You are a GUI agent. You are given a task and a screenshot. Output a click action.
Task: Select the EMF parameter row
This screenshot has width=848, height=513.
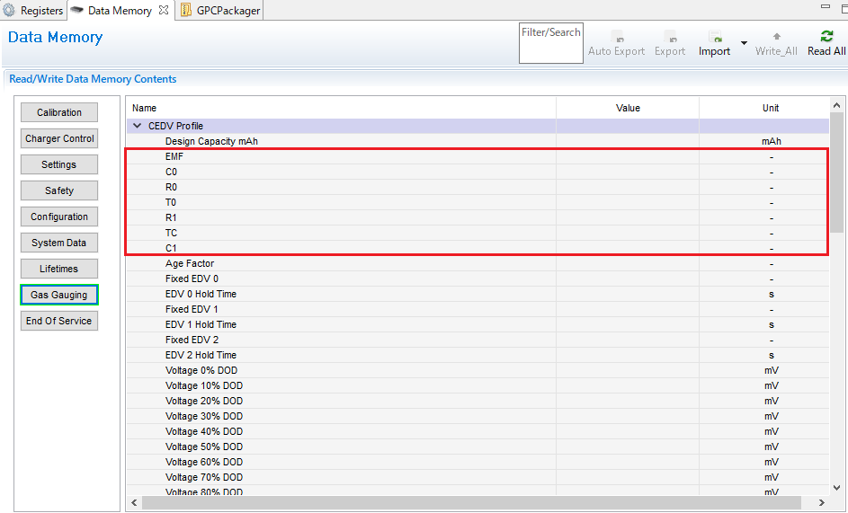point(478,156)
